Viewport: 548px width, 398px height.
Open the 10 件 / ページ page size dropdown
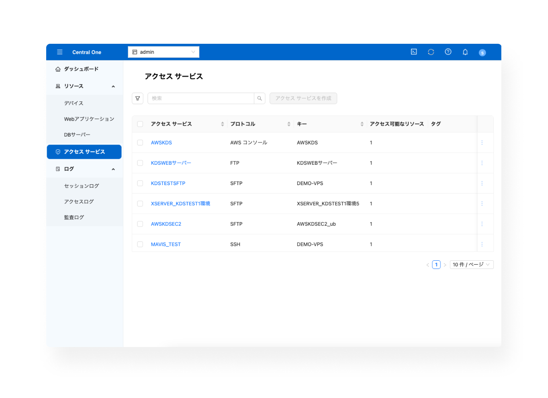(x=471, y=265)
